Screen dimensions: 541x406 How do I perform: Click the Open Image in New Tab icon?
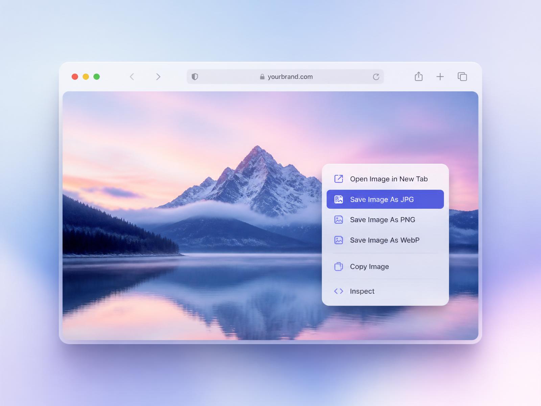tap(338, 179)
